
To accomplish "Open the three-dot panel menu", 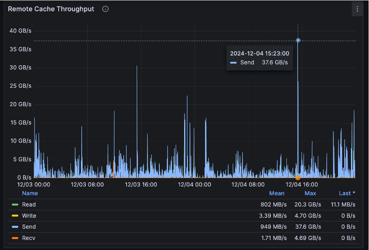I will [357, 9].
